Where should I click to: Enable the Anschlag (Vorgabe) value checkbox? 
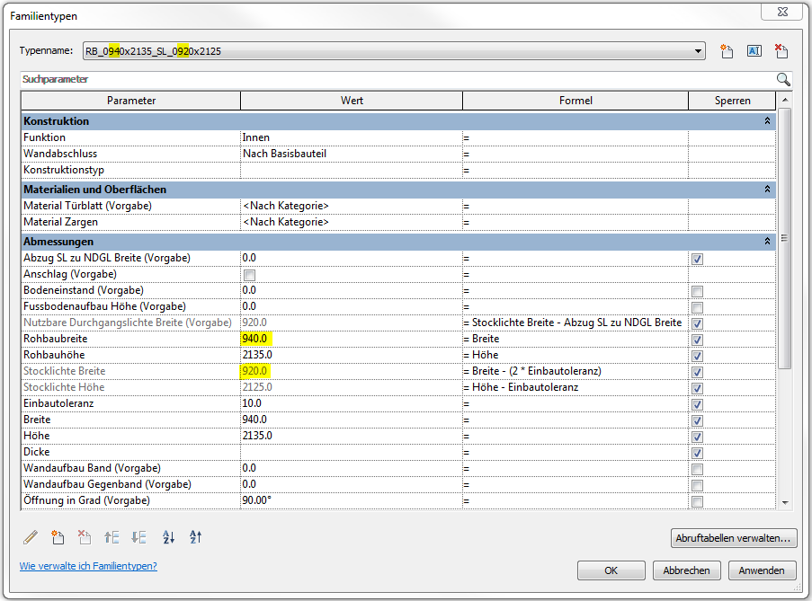pyautogui.click(x=249, y=274)
